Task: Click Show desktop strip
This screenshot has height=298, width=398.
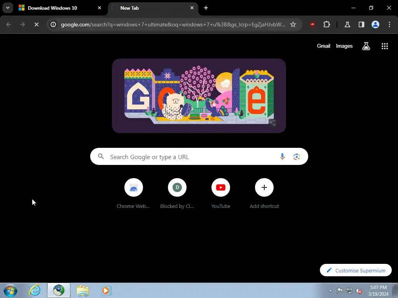Action: click(395, 290)
